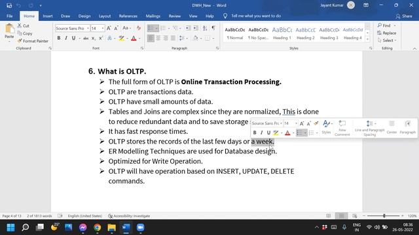Switch to the Layout tab
This screenshot has width=419, height=235.
(x=105, y=16)
